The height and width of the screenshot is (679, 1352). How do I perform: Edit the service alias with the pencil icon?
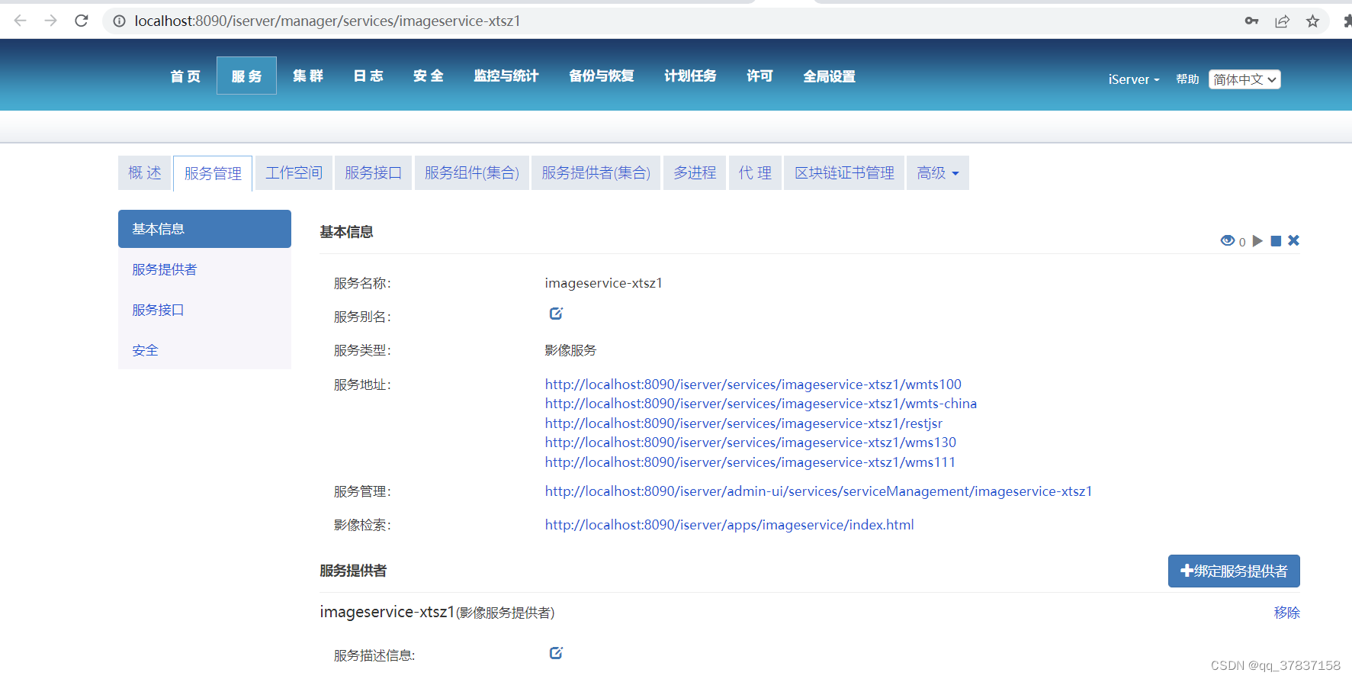tap(556, 314)
